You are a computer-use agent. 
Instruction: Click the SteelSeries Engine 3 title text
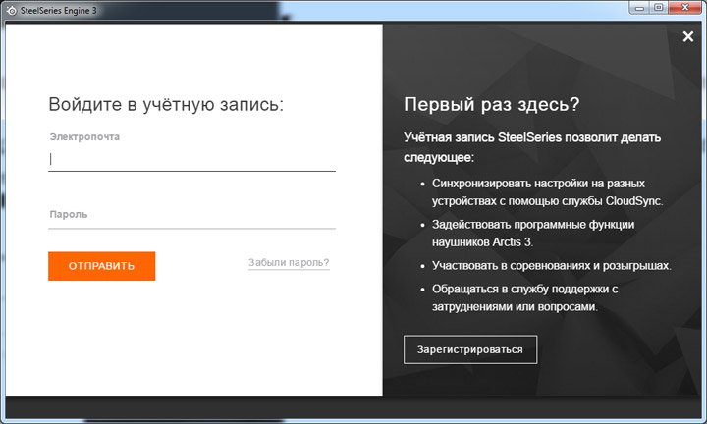[58, 10]
